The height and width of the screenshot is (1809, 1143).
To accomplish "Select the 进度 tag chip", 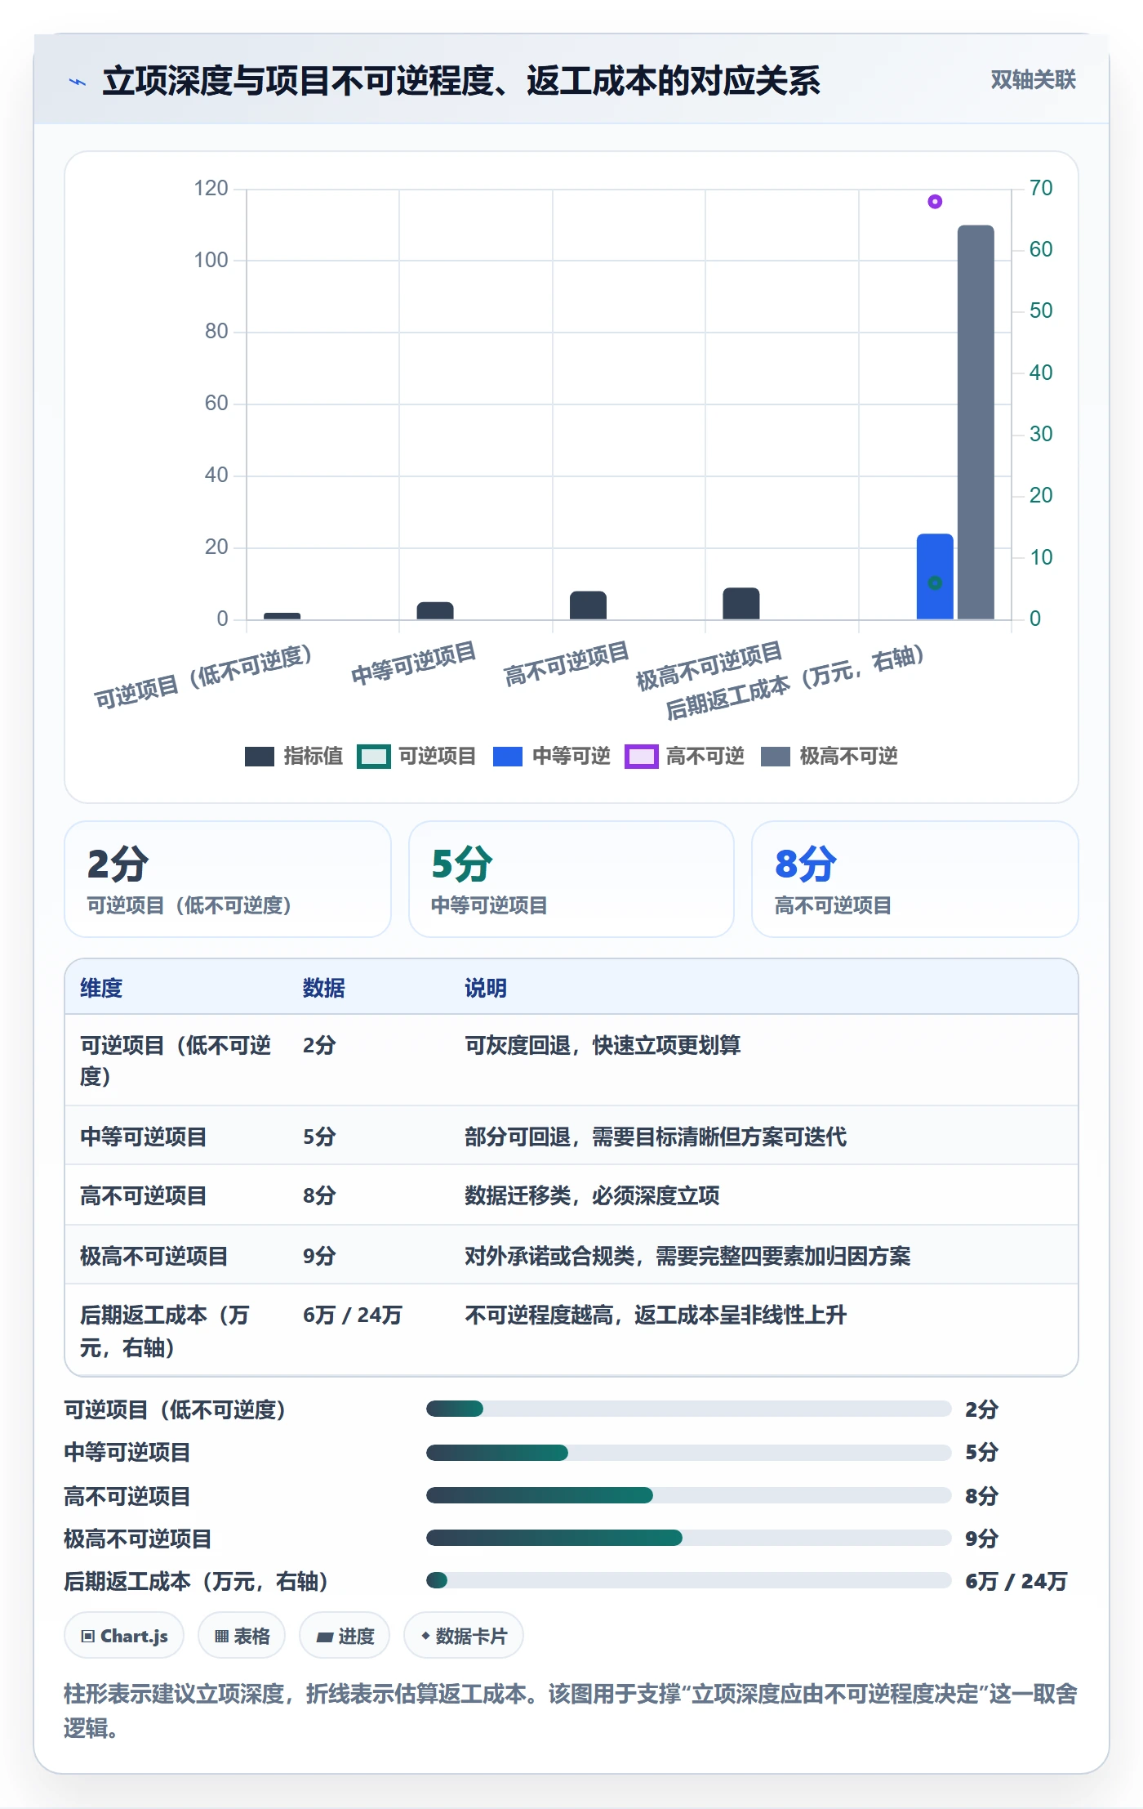I will (345, 1636).
